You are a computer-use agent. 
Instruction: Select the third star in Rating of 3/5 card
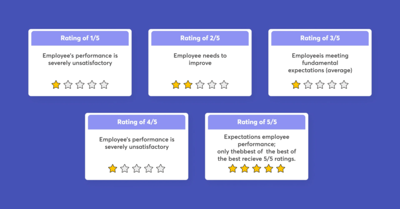tap(320, 85)
